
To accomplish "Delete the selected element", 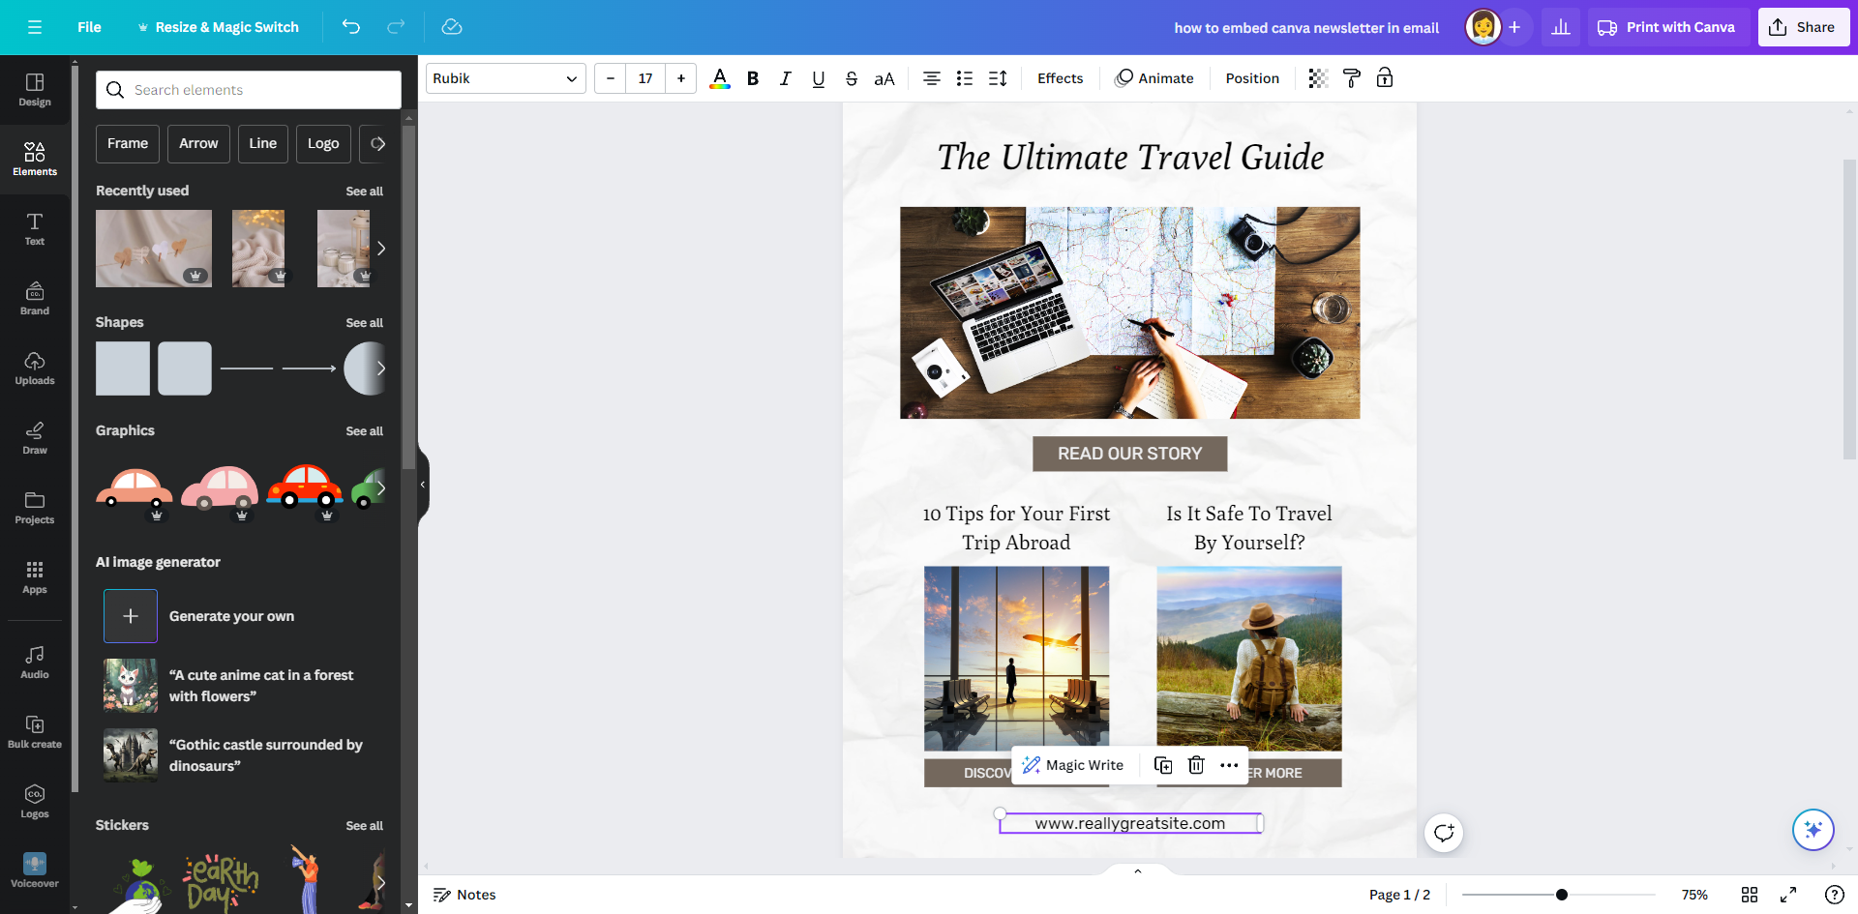I will pyautogui.click(x=1196, y=765).
